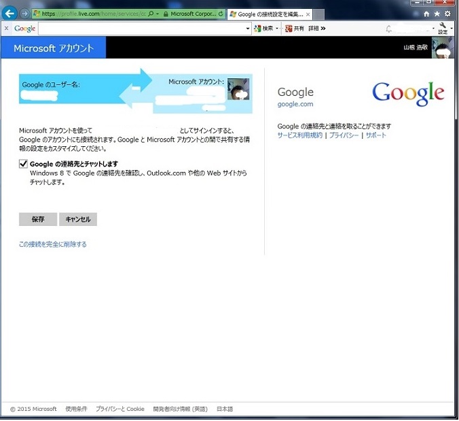459x421 pixels.
Task: Click the lock icon next to Microsoft Corporation
Action: [166, 14]
